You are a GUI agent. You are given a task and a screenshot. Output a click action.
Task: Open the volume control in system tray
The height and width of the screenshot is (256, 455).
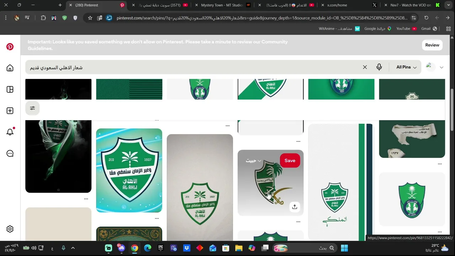coord(34,248)
